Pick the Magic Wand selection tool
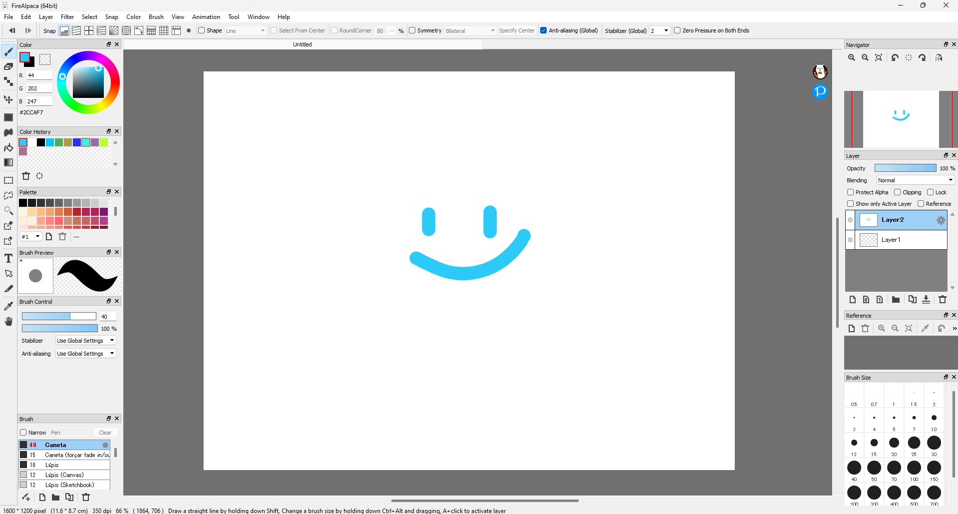Viewport: 958px width, 514px height. (x=8, y=210)
